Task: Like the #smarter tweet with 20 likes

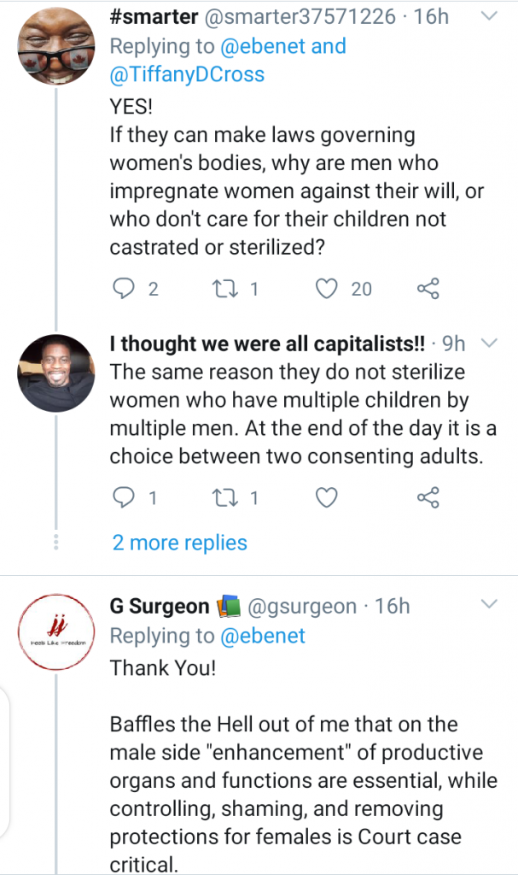Action: point(327,289)
